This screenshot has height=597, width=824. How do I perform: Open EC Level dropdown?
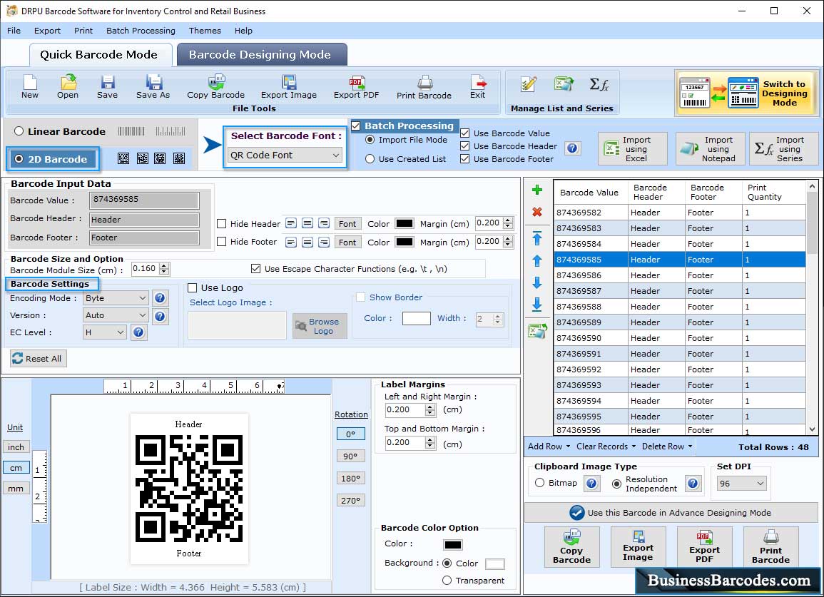[105, 332]
